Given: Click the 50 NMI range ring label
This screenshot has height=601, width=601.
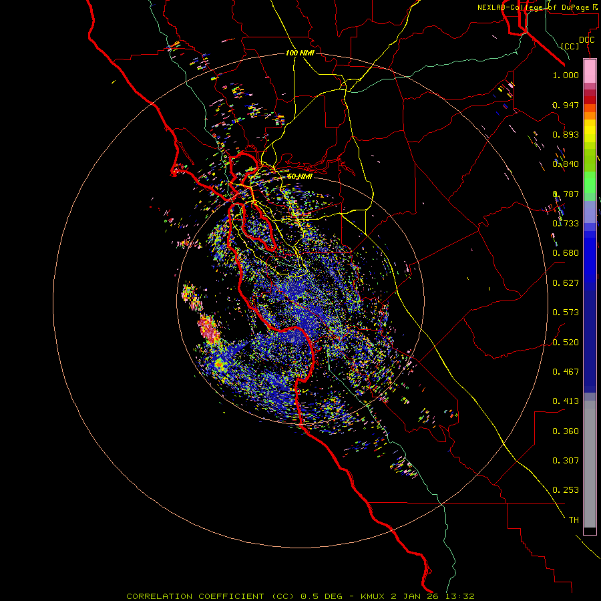Looking at the screenshot, I should 299,176.
